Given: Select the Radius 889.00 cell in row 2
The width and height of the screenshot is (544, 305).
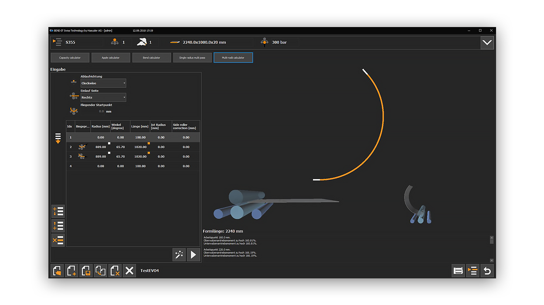Looking at the screenshot, I should (x=100, y=147).
